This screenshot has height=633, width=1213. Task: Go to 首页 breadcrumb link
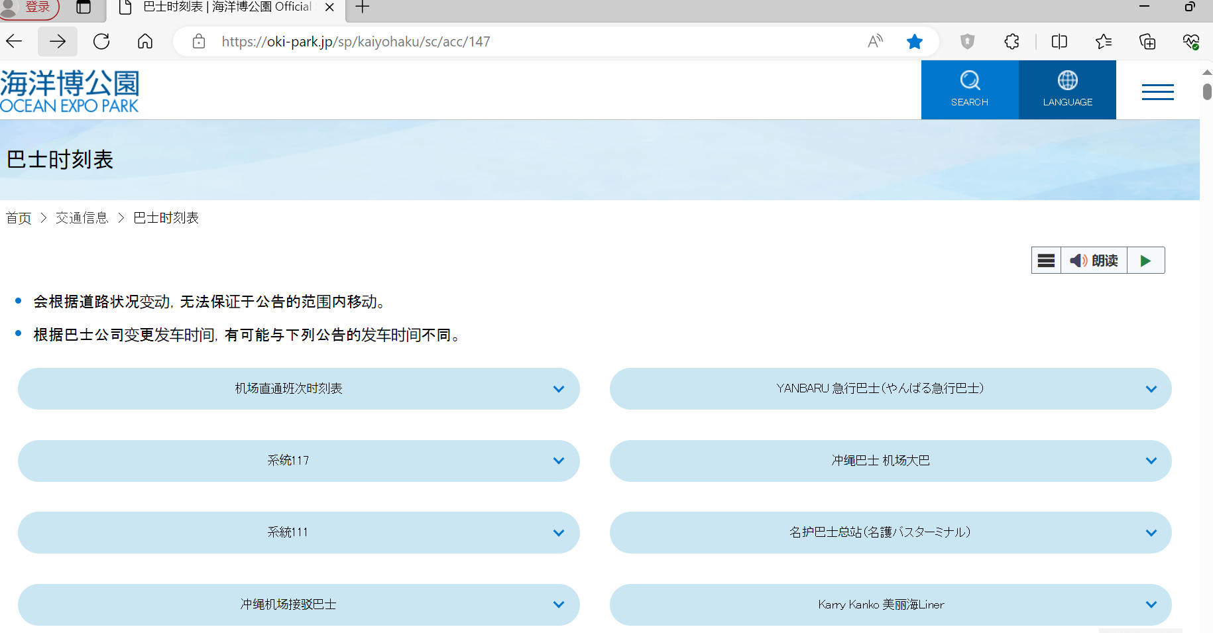click(19, 218)
